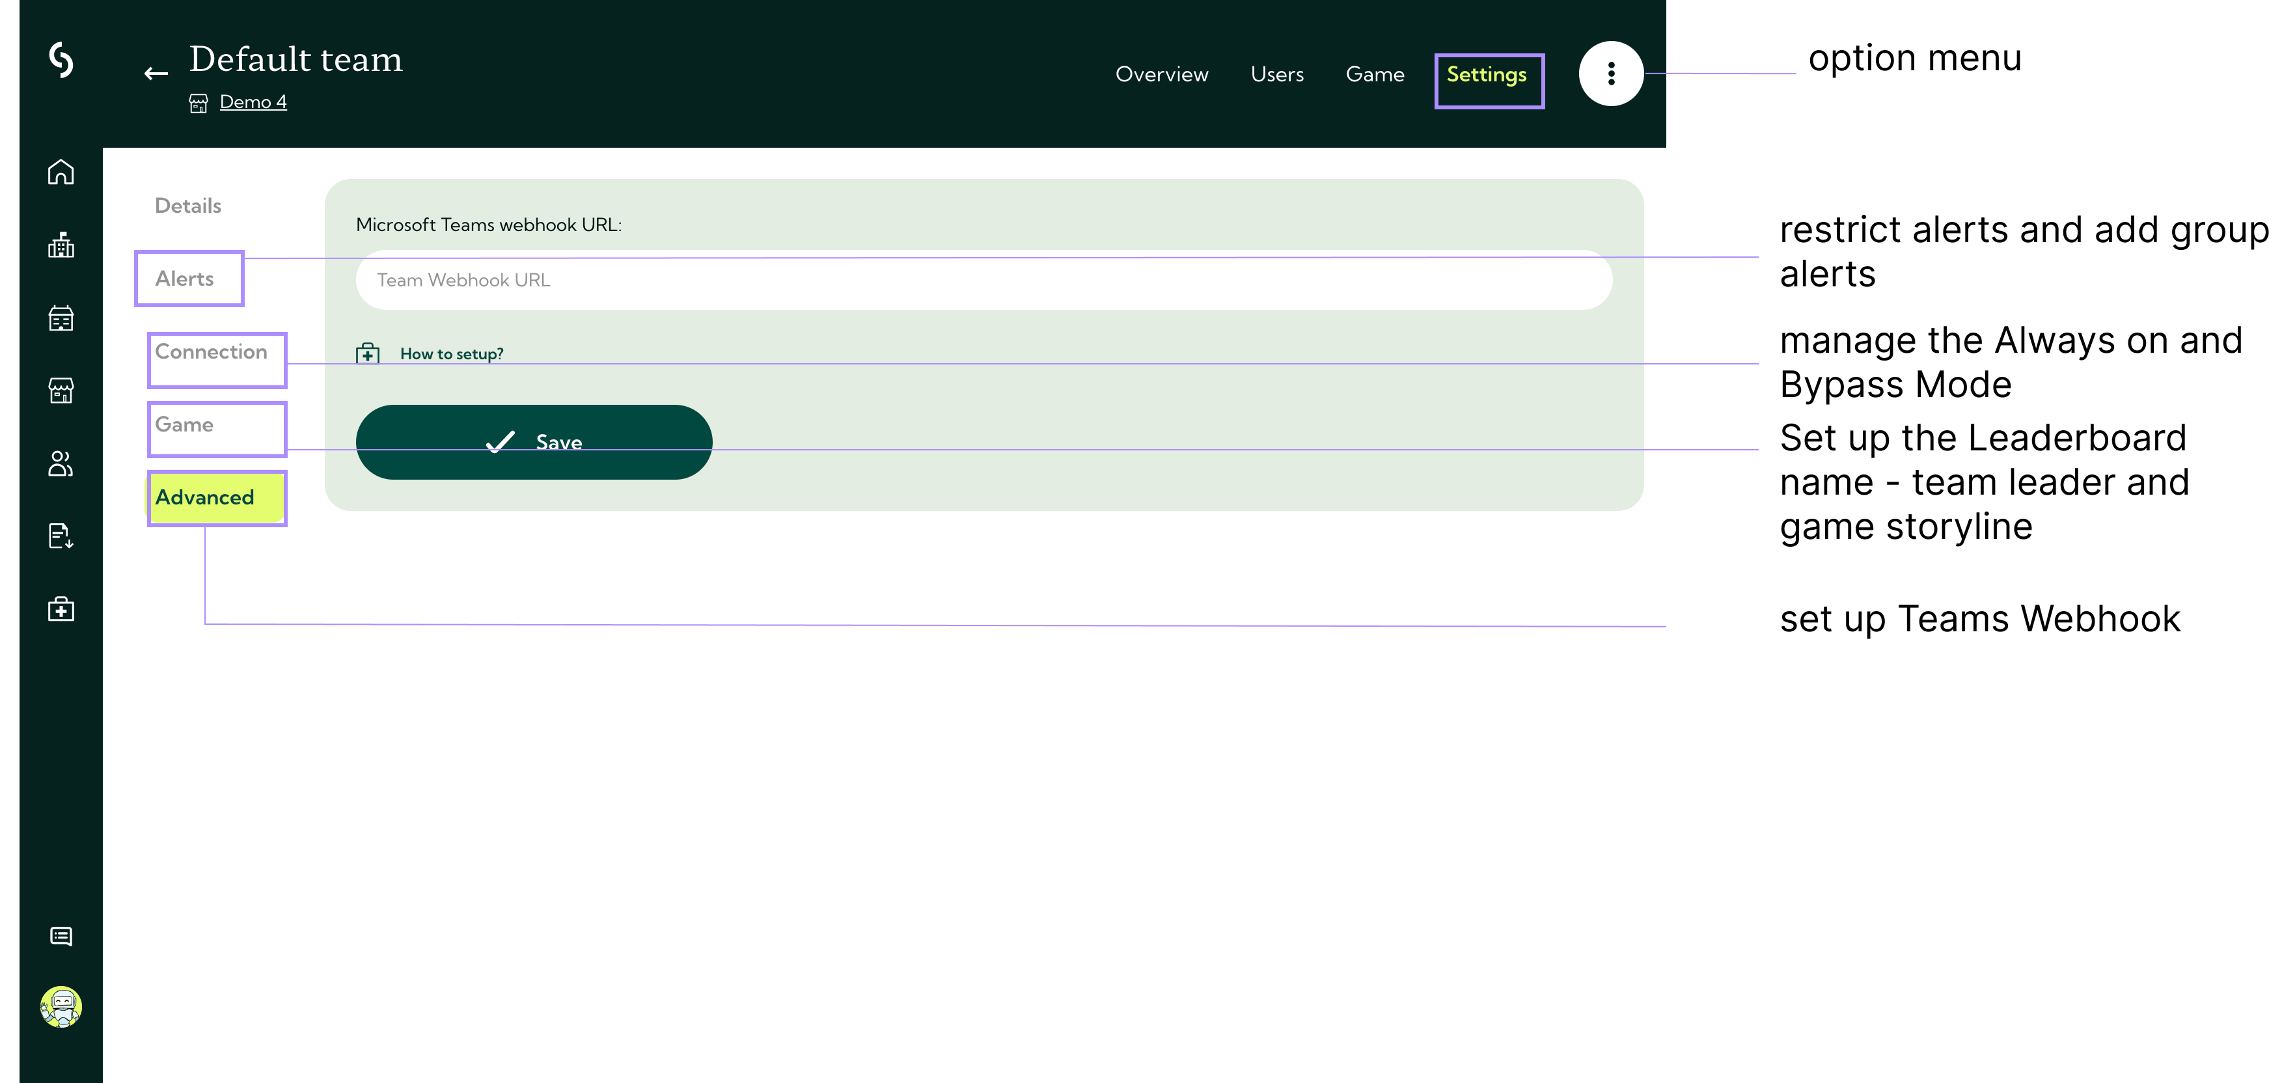Click the kit icon beside How to setup

point(367,353)
